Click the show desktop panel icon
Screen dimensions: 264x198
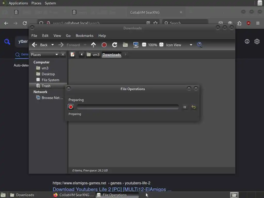click(x=3, y=195)
